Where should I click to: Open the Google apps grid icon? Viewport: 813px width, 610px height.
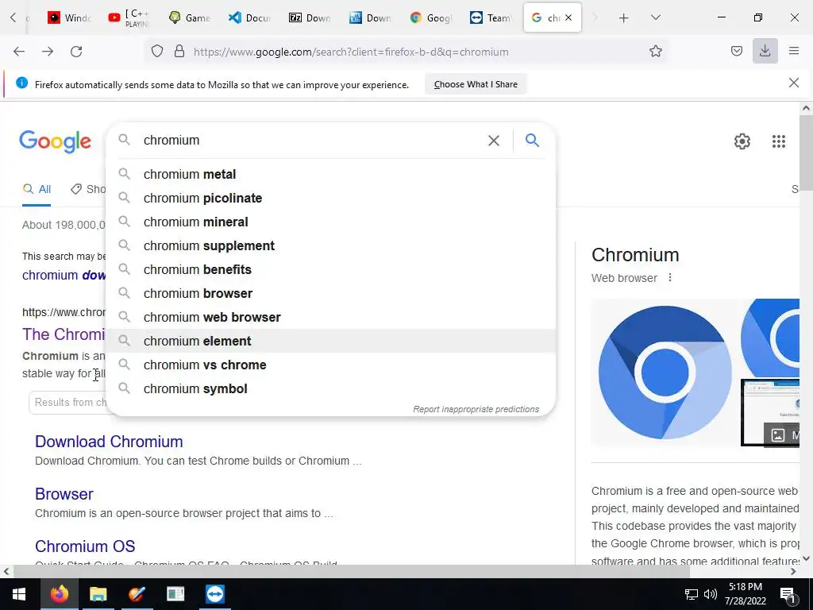pyautogui.click(x=778, y=141)
